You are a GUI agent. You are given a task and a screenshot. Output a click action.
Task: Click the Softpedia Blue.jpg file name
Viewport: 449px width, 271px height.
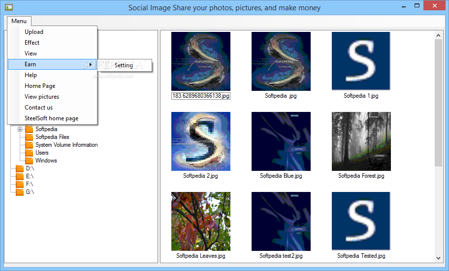pyautogui.click(x=281, y=176)
